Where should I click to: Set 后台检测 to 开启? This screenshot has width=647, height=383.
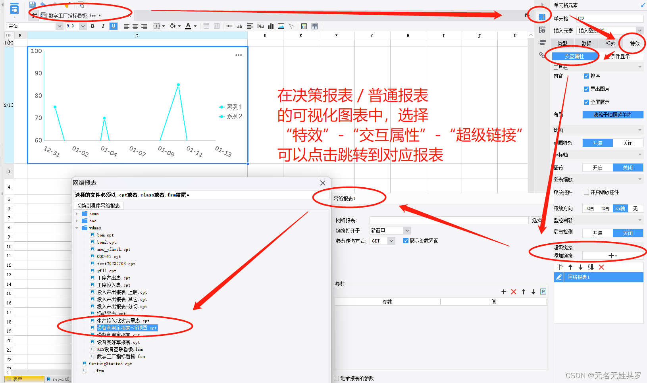click(597, 233)
